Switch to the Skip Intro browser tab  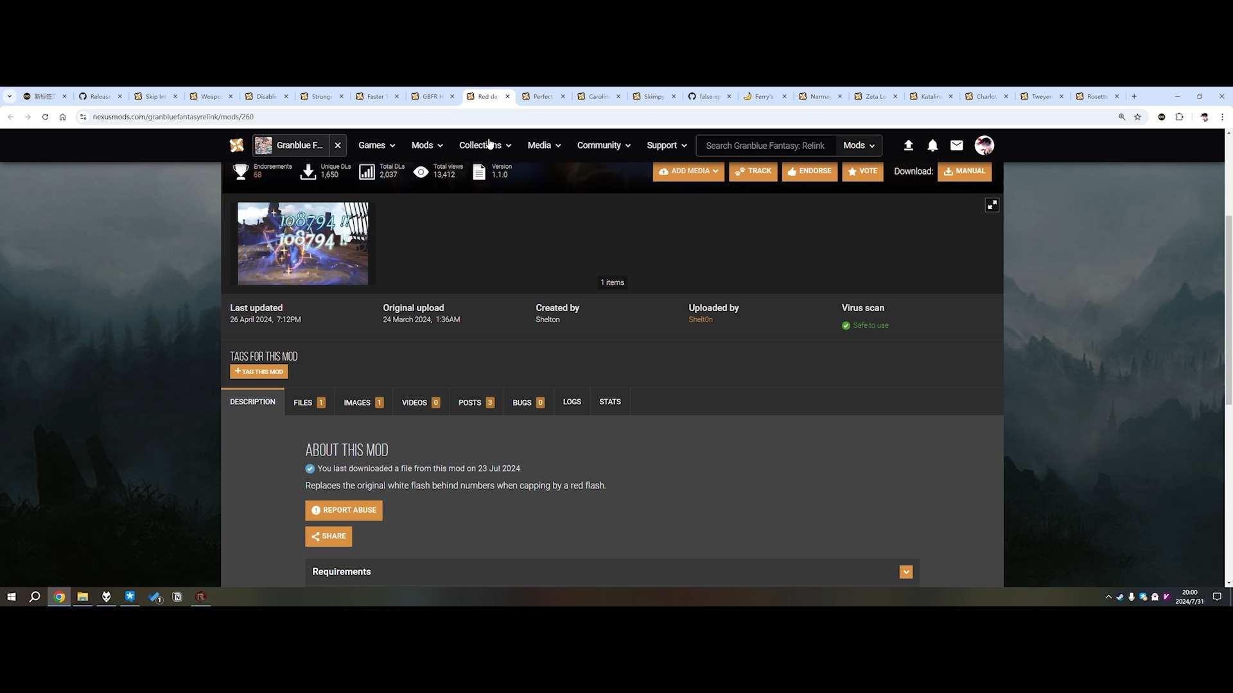pos(155,96)
